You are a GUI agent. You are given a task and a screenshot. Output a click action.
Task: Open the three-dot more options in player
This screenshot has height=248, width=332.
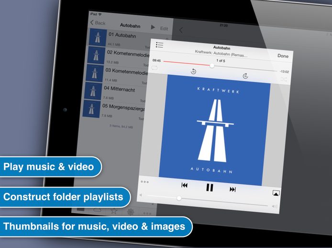tap(144, 182)
